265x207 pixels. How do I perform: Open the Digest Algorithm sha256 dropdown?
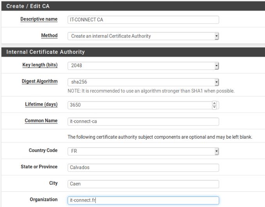pos(143,82)
